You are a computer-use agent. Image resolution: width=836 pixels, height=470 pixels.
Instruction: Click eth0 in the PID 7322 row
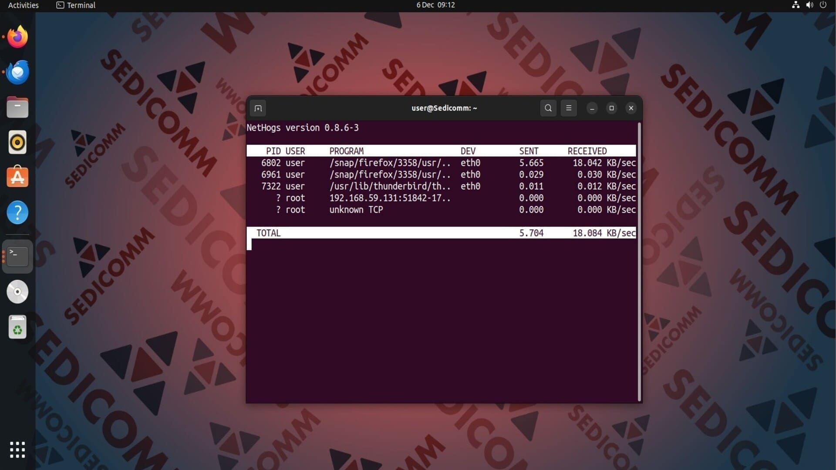click(470, 186)
